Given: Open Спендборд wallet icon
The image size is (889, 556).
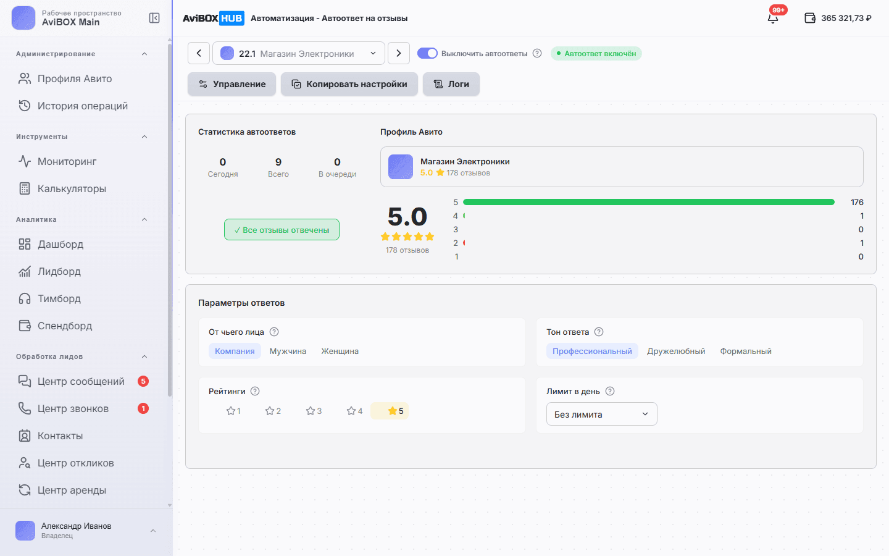Looking at the screenshot, I should (x=25, y=326).
